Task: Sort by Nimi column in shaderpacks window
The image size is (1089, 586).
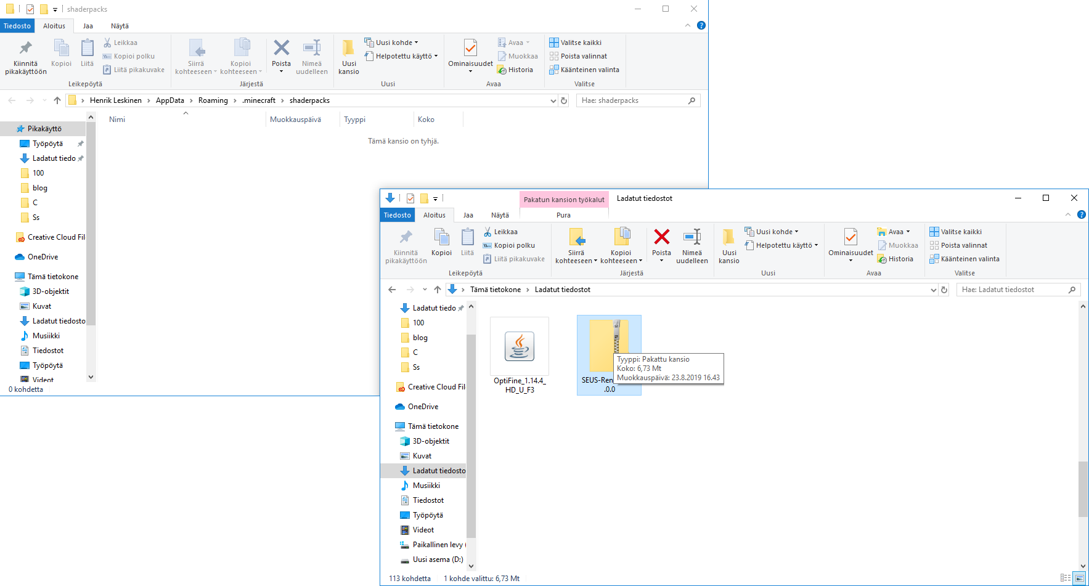Action: point(185,120)
